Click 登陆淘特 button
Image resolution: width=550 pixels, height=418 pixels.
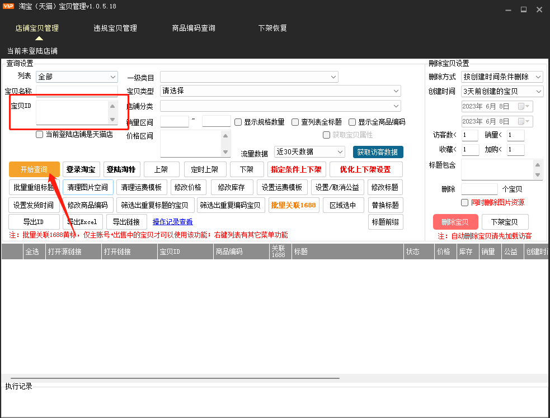pos(122,169)
